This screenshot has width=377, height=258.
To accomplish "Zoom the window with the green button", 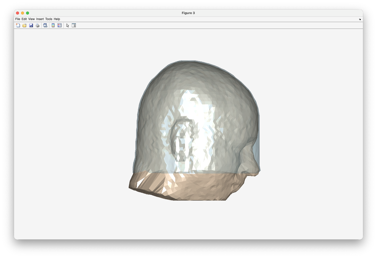I will coord(28,13).
